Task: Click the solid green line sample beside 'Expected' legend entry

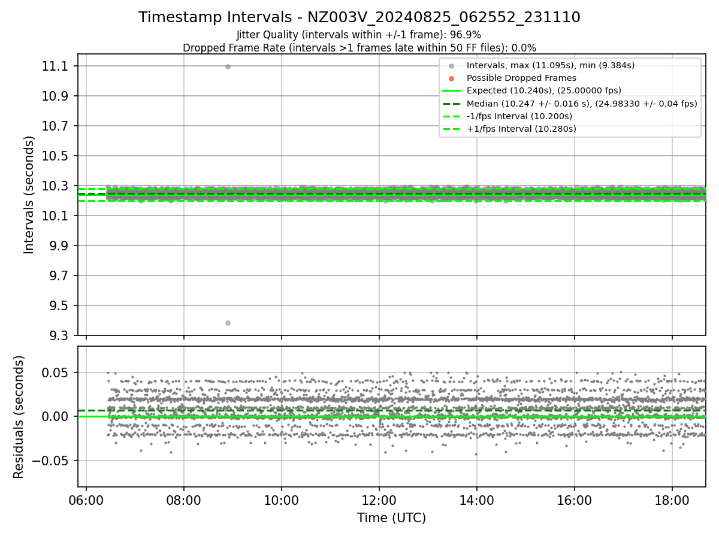Action: pos(452,91)
